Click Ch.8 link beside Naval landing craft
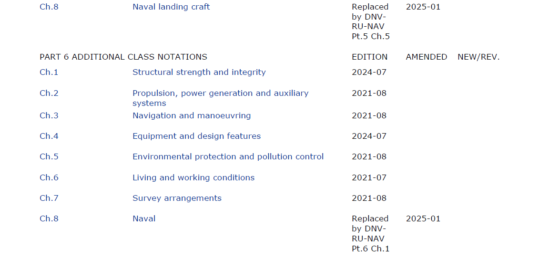The height and width of the screenshot is (260, 539). coord(49,7)
